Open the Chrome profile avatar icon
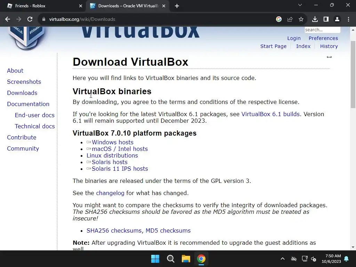Viewport: 356px width, 267px height. pyautogui.click(x=337, y=19)
